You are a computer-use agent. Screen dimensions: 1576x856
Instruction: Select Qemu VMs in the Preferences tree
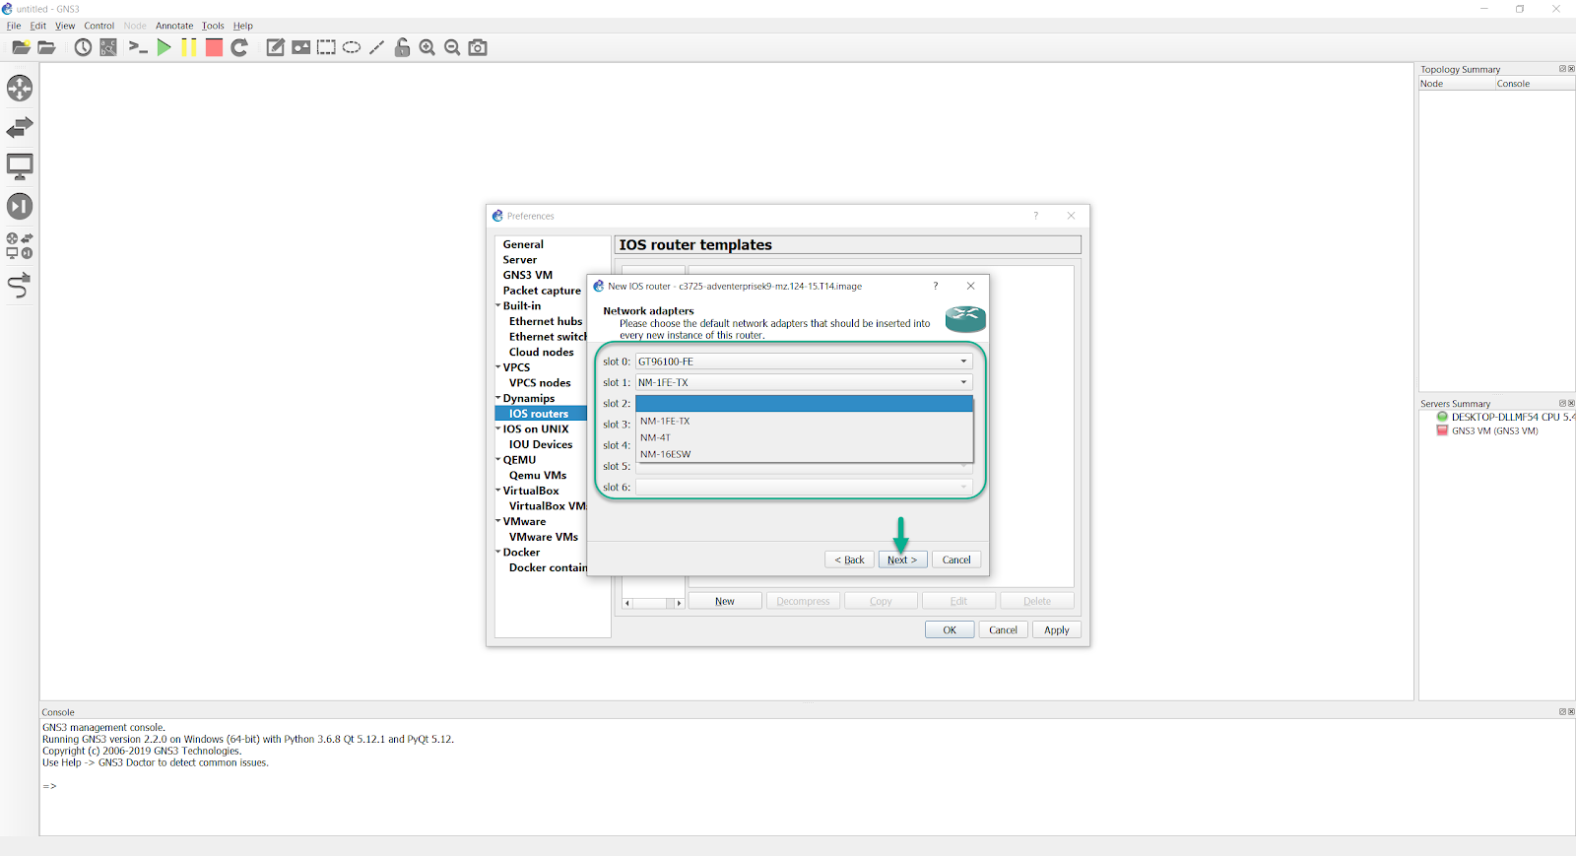click(538, 475)
